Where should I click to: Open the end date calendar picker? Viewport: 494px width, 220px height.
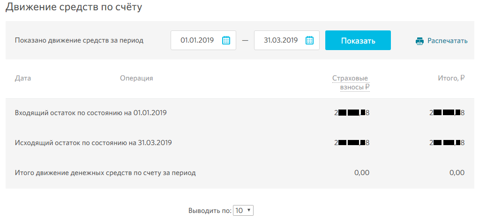pyautogui.click(x=309, y=40)
